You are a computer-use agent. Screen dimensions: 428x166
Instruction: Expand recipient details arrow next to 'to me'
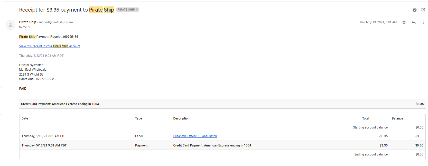29,27
